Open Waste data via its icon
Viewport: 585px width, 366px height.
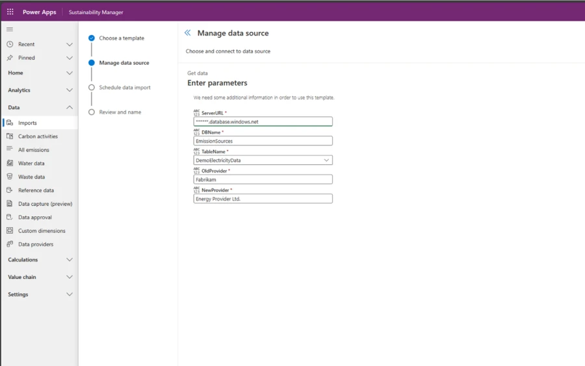click(10, 177)
